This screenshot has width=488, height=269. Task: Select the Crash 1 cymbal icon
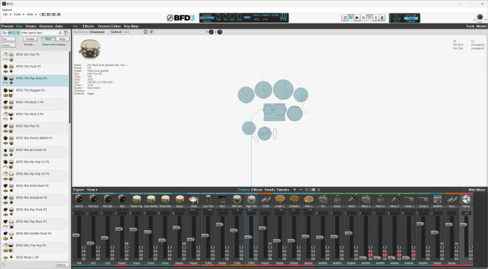[x=280, y=199]
